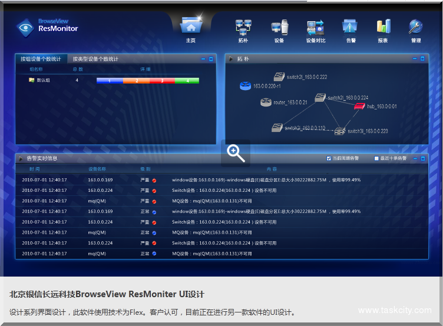Click the magnifier zoom icon at center
Screen dimensions: 443x326
click(x=236, y=153)
